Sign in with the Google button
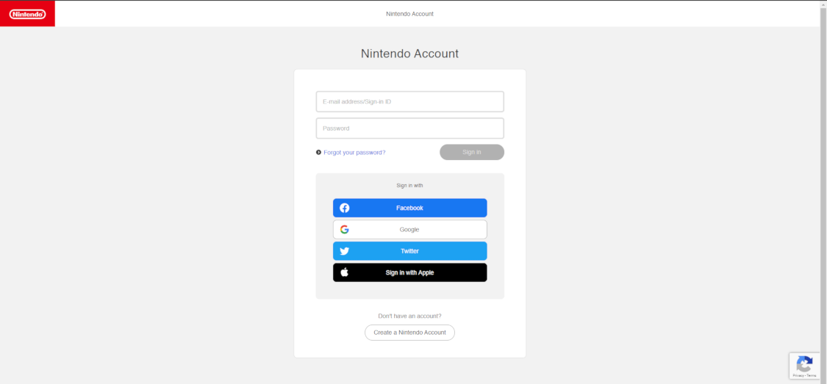Viewport: 827px width, 384px height. [x=409, y=230]
